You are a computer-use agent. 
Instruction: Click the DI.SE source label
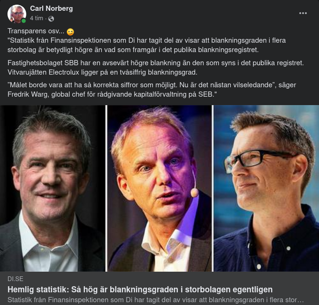click(x=15, y=279)
